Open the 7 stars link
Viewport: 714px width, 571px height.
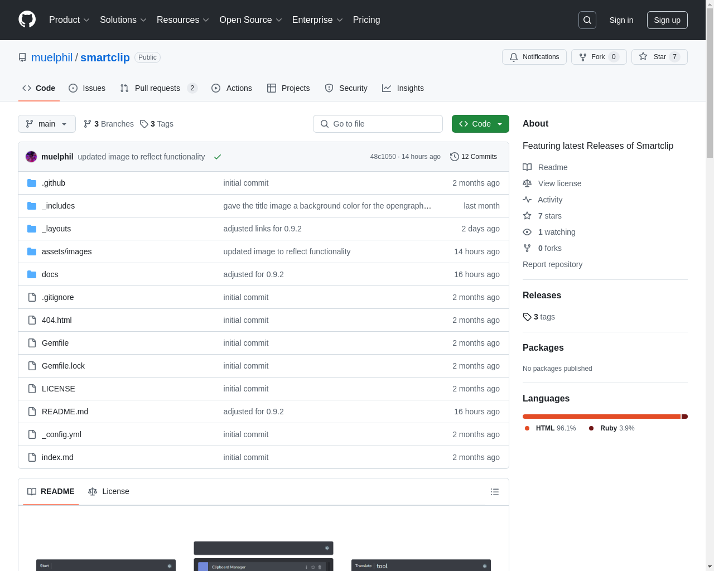point(542,216)
